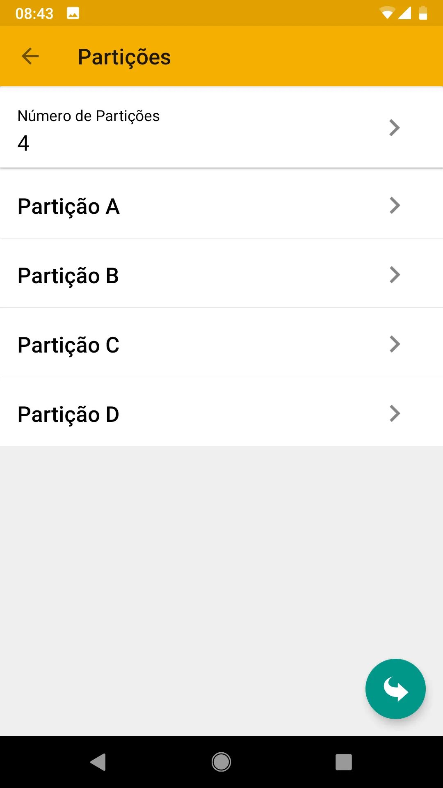Tap the arrow on Partição C row
Viewport: 443px width, 788px height.
394,344
